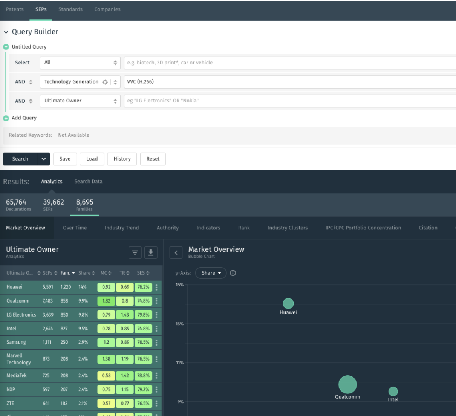This screenshot has width=456, height=416.
Task: Sort table by MC column
Action: point(106,273)
